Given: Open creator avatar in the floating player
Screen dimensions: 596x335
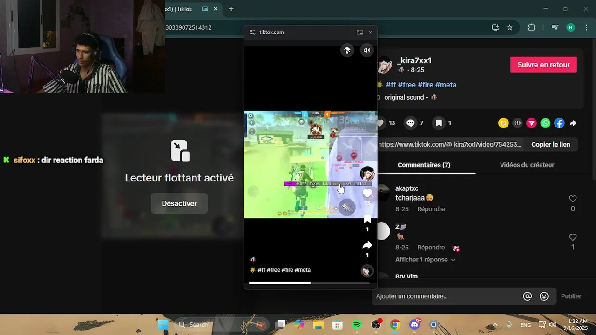Looking at the screenshot, I should tap(367, 174).
